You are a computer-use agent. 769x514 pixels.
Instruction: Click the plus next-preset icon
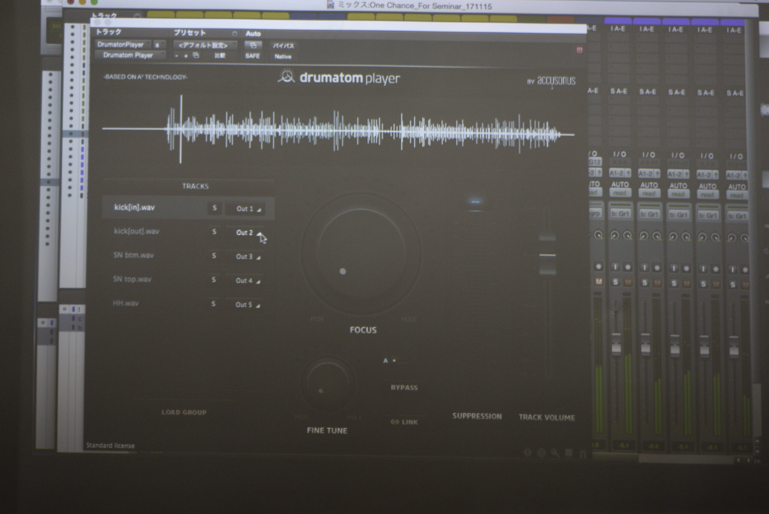(x=186, y=56)
